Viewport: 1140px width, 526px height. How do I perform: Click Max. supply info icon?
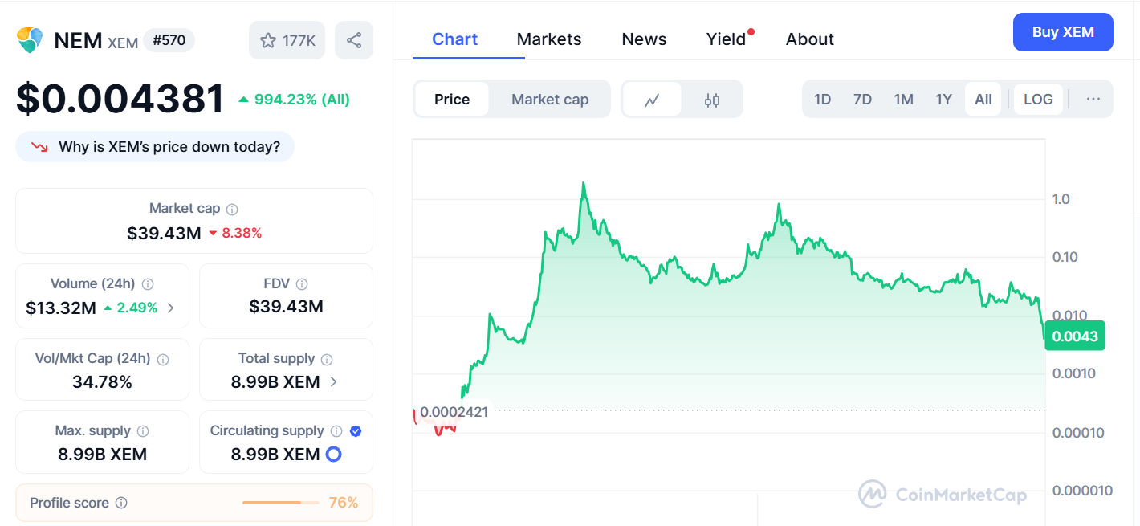pyautogui.click(x=143, y=431)
